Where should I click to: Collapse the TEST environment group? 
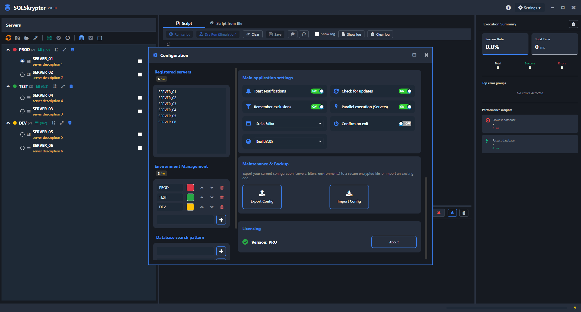click(8, 86)
